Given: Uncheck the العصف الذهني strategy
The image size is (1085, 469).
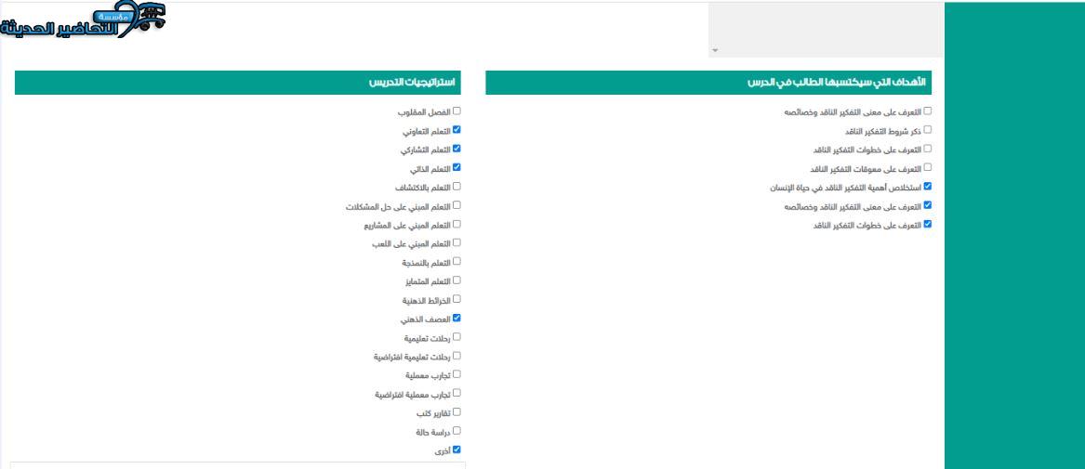Looking at the screenshot, I should tap(456, 319).
